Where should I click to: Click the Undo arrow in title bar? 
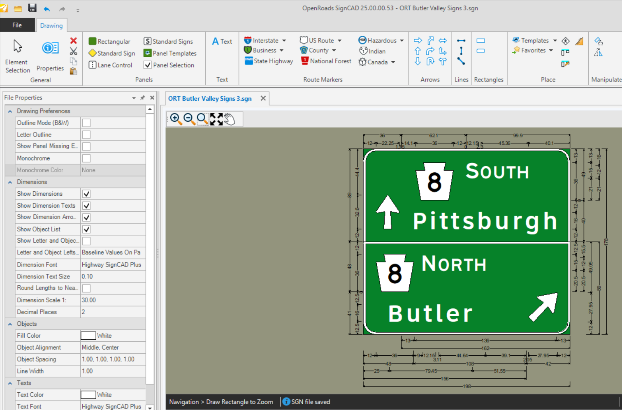[x=47, y=9]
